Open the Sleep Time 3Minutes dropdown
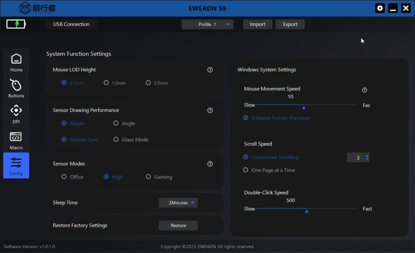The width and height of the screenshot is (415, 253). coord(178,203)
